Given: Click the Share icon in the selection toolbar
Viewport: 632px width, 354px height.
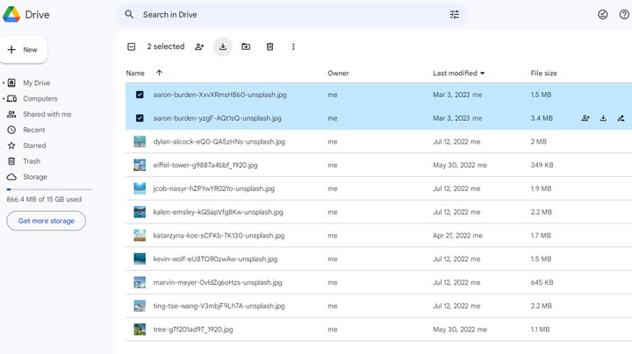Looking at the screenshot, I should click(199, 46).
